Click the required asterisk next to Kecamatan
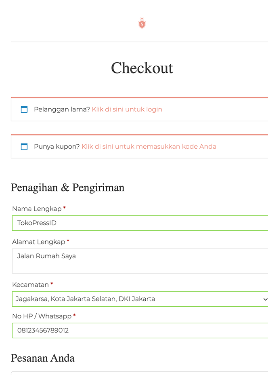This screenshot has height=375, width=268. point(52,284)
